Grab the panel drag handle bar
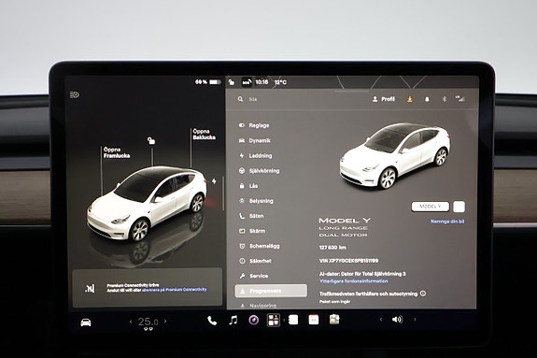The image size is (537, 358). [352, 92]
